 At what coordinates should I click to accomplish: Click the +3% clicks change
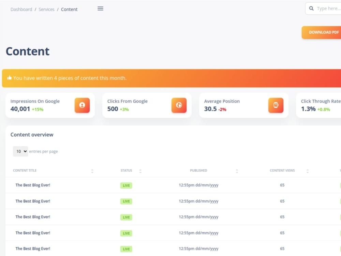tap(124, 109)
